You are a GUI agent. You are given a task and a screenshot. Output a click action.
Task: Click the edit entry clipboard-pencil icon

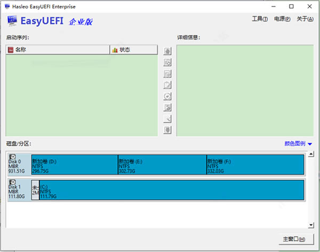pyautogui.click(x=167, y=85)
